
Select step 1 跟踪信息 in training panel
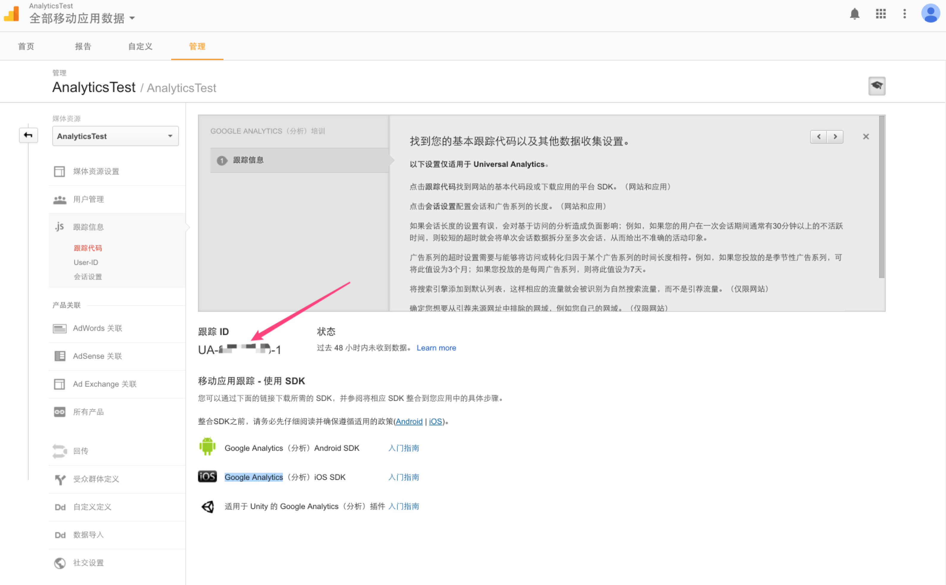click(x=300, y=160)
